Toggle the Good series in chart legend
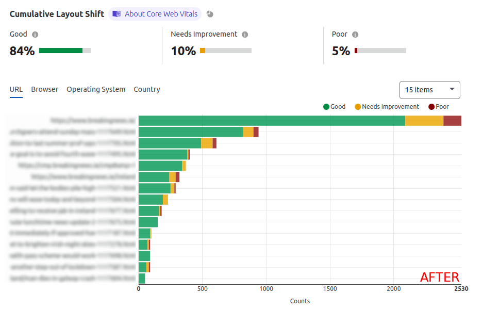Image resolution: width=483 pixels, height=310 pixels. pos(334,107)
